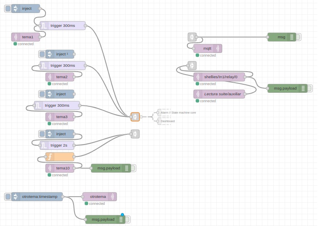Click the arrow icon on the inject node wired to trigger 2s
This screenshot has height=226, width=318.
(x=50, y=134)
